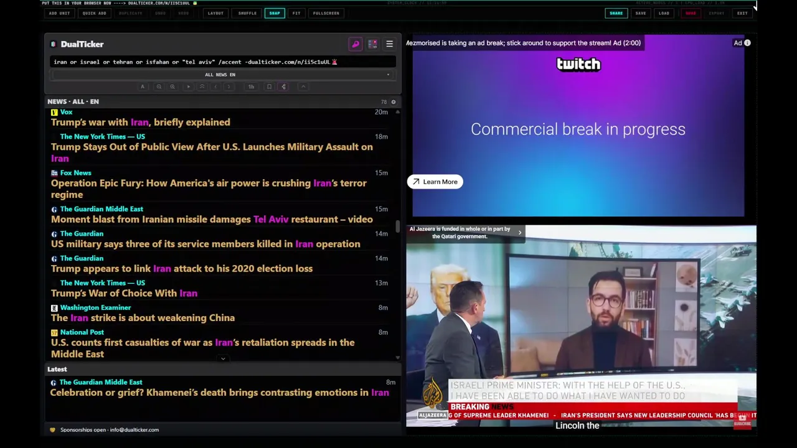The image size is (797, 448).
Task: Open headline Moment blast from Iranian missile
Action: coord(212,220)
